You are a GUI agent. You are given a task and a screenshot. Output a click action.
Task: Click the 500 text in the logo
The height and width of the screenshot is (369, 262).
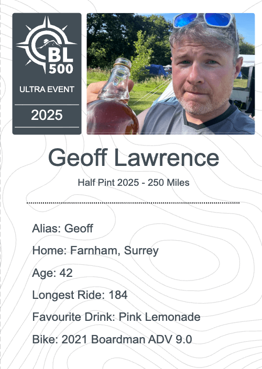61,69
